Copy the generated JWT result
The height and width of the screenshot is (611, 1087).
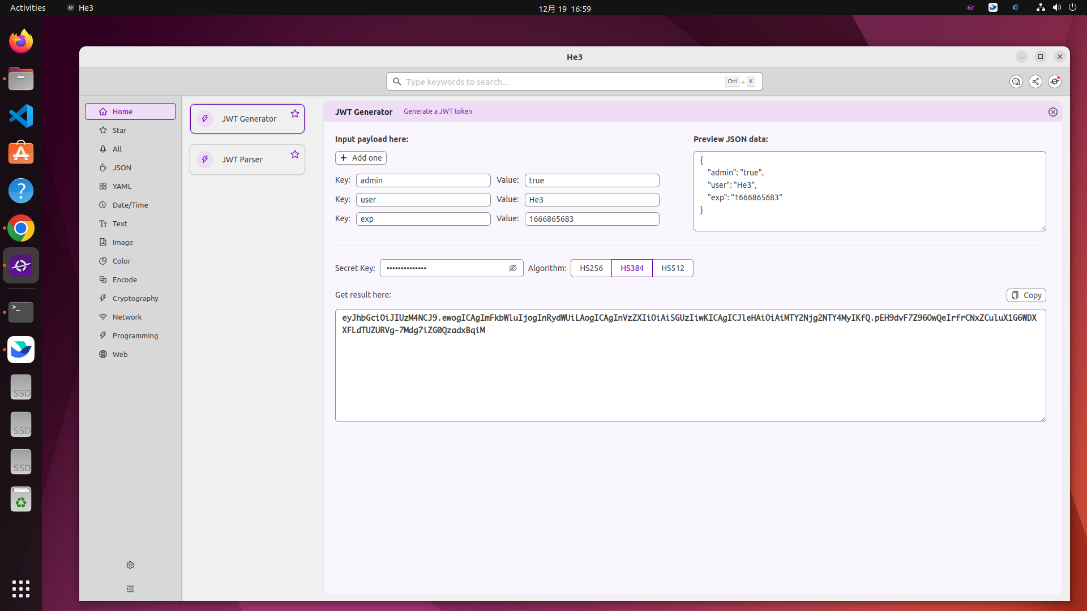[x=1026, y=295]
